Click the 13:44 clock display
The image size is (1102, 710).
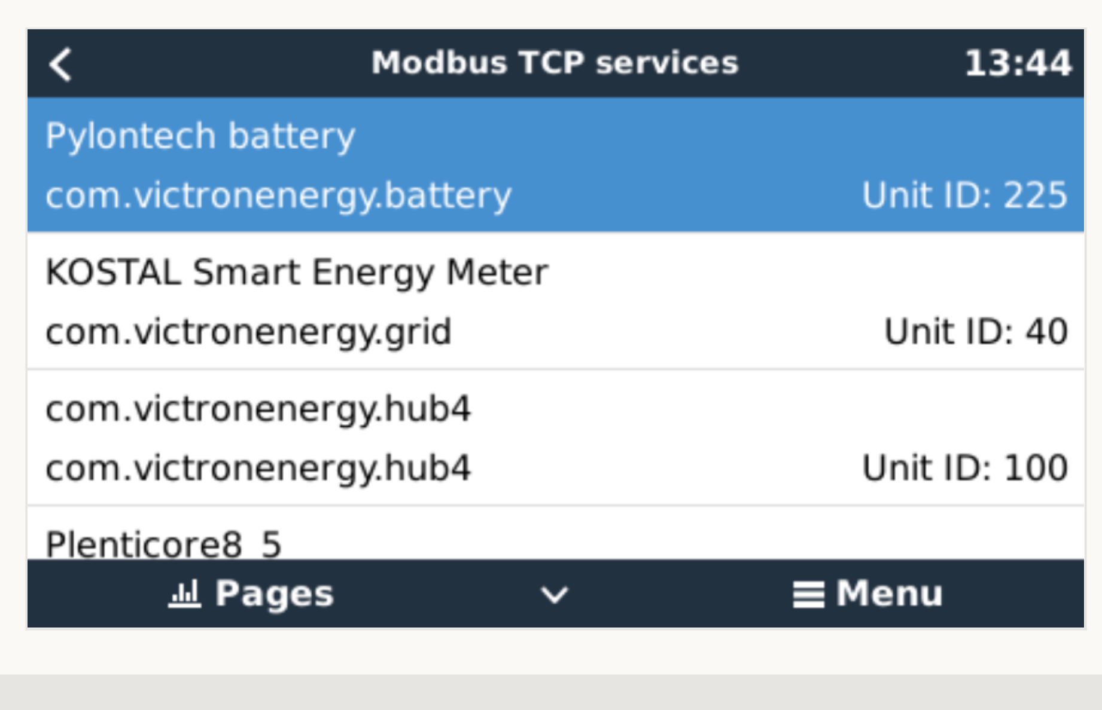click(1018, 63)
